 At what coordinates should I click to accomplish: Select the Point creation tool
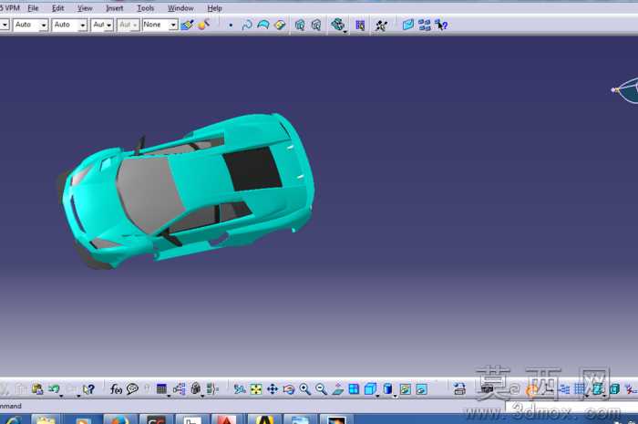click(x=231, y=26)
